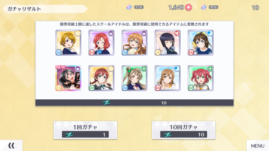Open the MENU button
Image resolution: width=269 pixels, height=151 pixels.
pyautogui.click(x=257, y=145)
